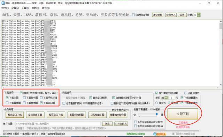This screenshot has width=223, height=137.
Task: Toggle 同时下载视频 checkbox
Action: tap(21, 93)
